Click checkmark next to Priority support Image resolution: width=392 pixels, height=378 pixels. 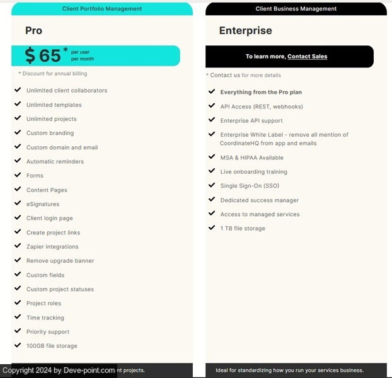click(x=18, y=331)
